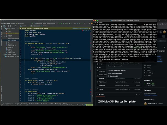This screenshot has height=125, width=167.
Task: Expand the External Libraries node
Action: 3,54
